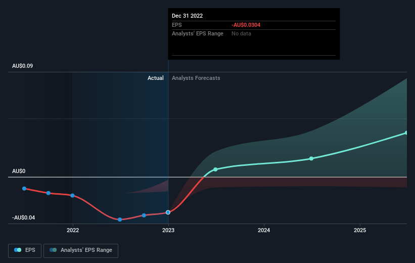
Task: Click the mid-2023 forecast EPS data point
Action: click(215, 169)
